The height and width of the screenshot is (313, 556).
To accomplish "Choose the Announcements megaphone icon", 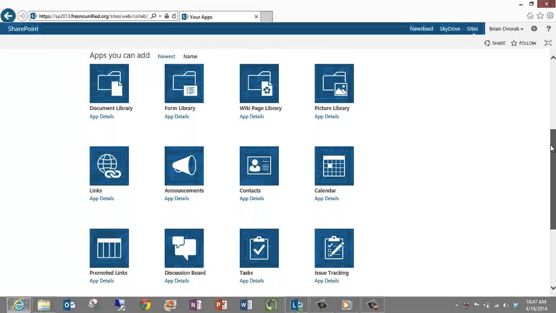I will [184, 166].
